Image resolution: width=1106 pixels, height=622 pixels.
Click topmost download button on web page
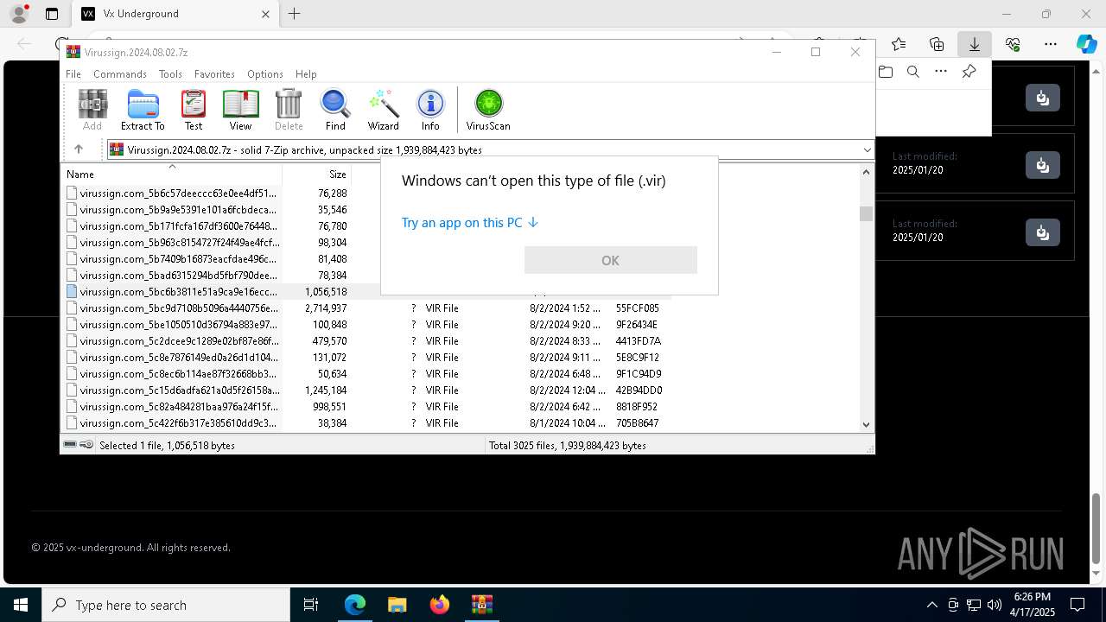1043,98
